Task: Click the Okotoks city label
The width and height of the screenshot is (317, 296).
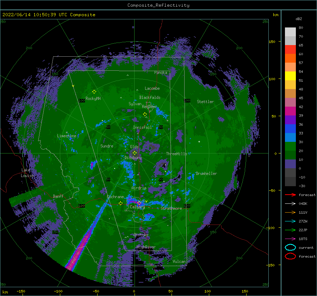Action: [x=141, y=235]
